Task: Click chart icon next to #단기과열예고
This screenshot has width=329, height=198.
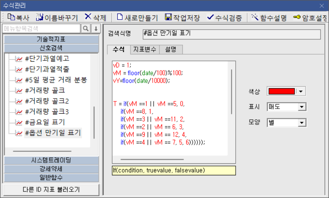Action: click(19, 59)
